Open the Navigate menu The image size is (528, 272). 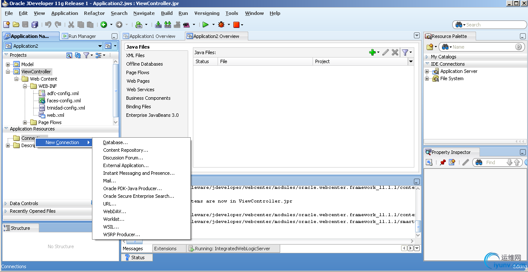pyautogui.click(x=144, y=13)
